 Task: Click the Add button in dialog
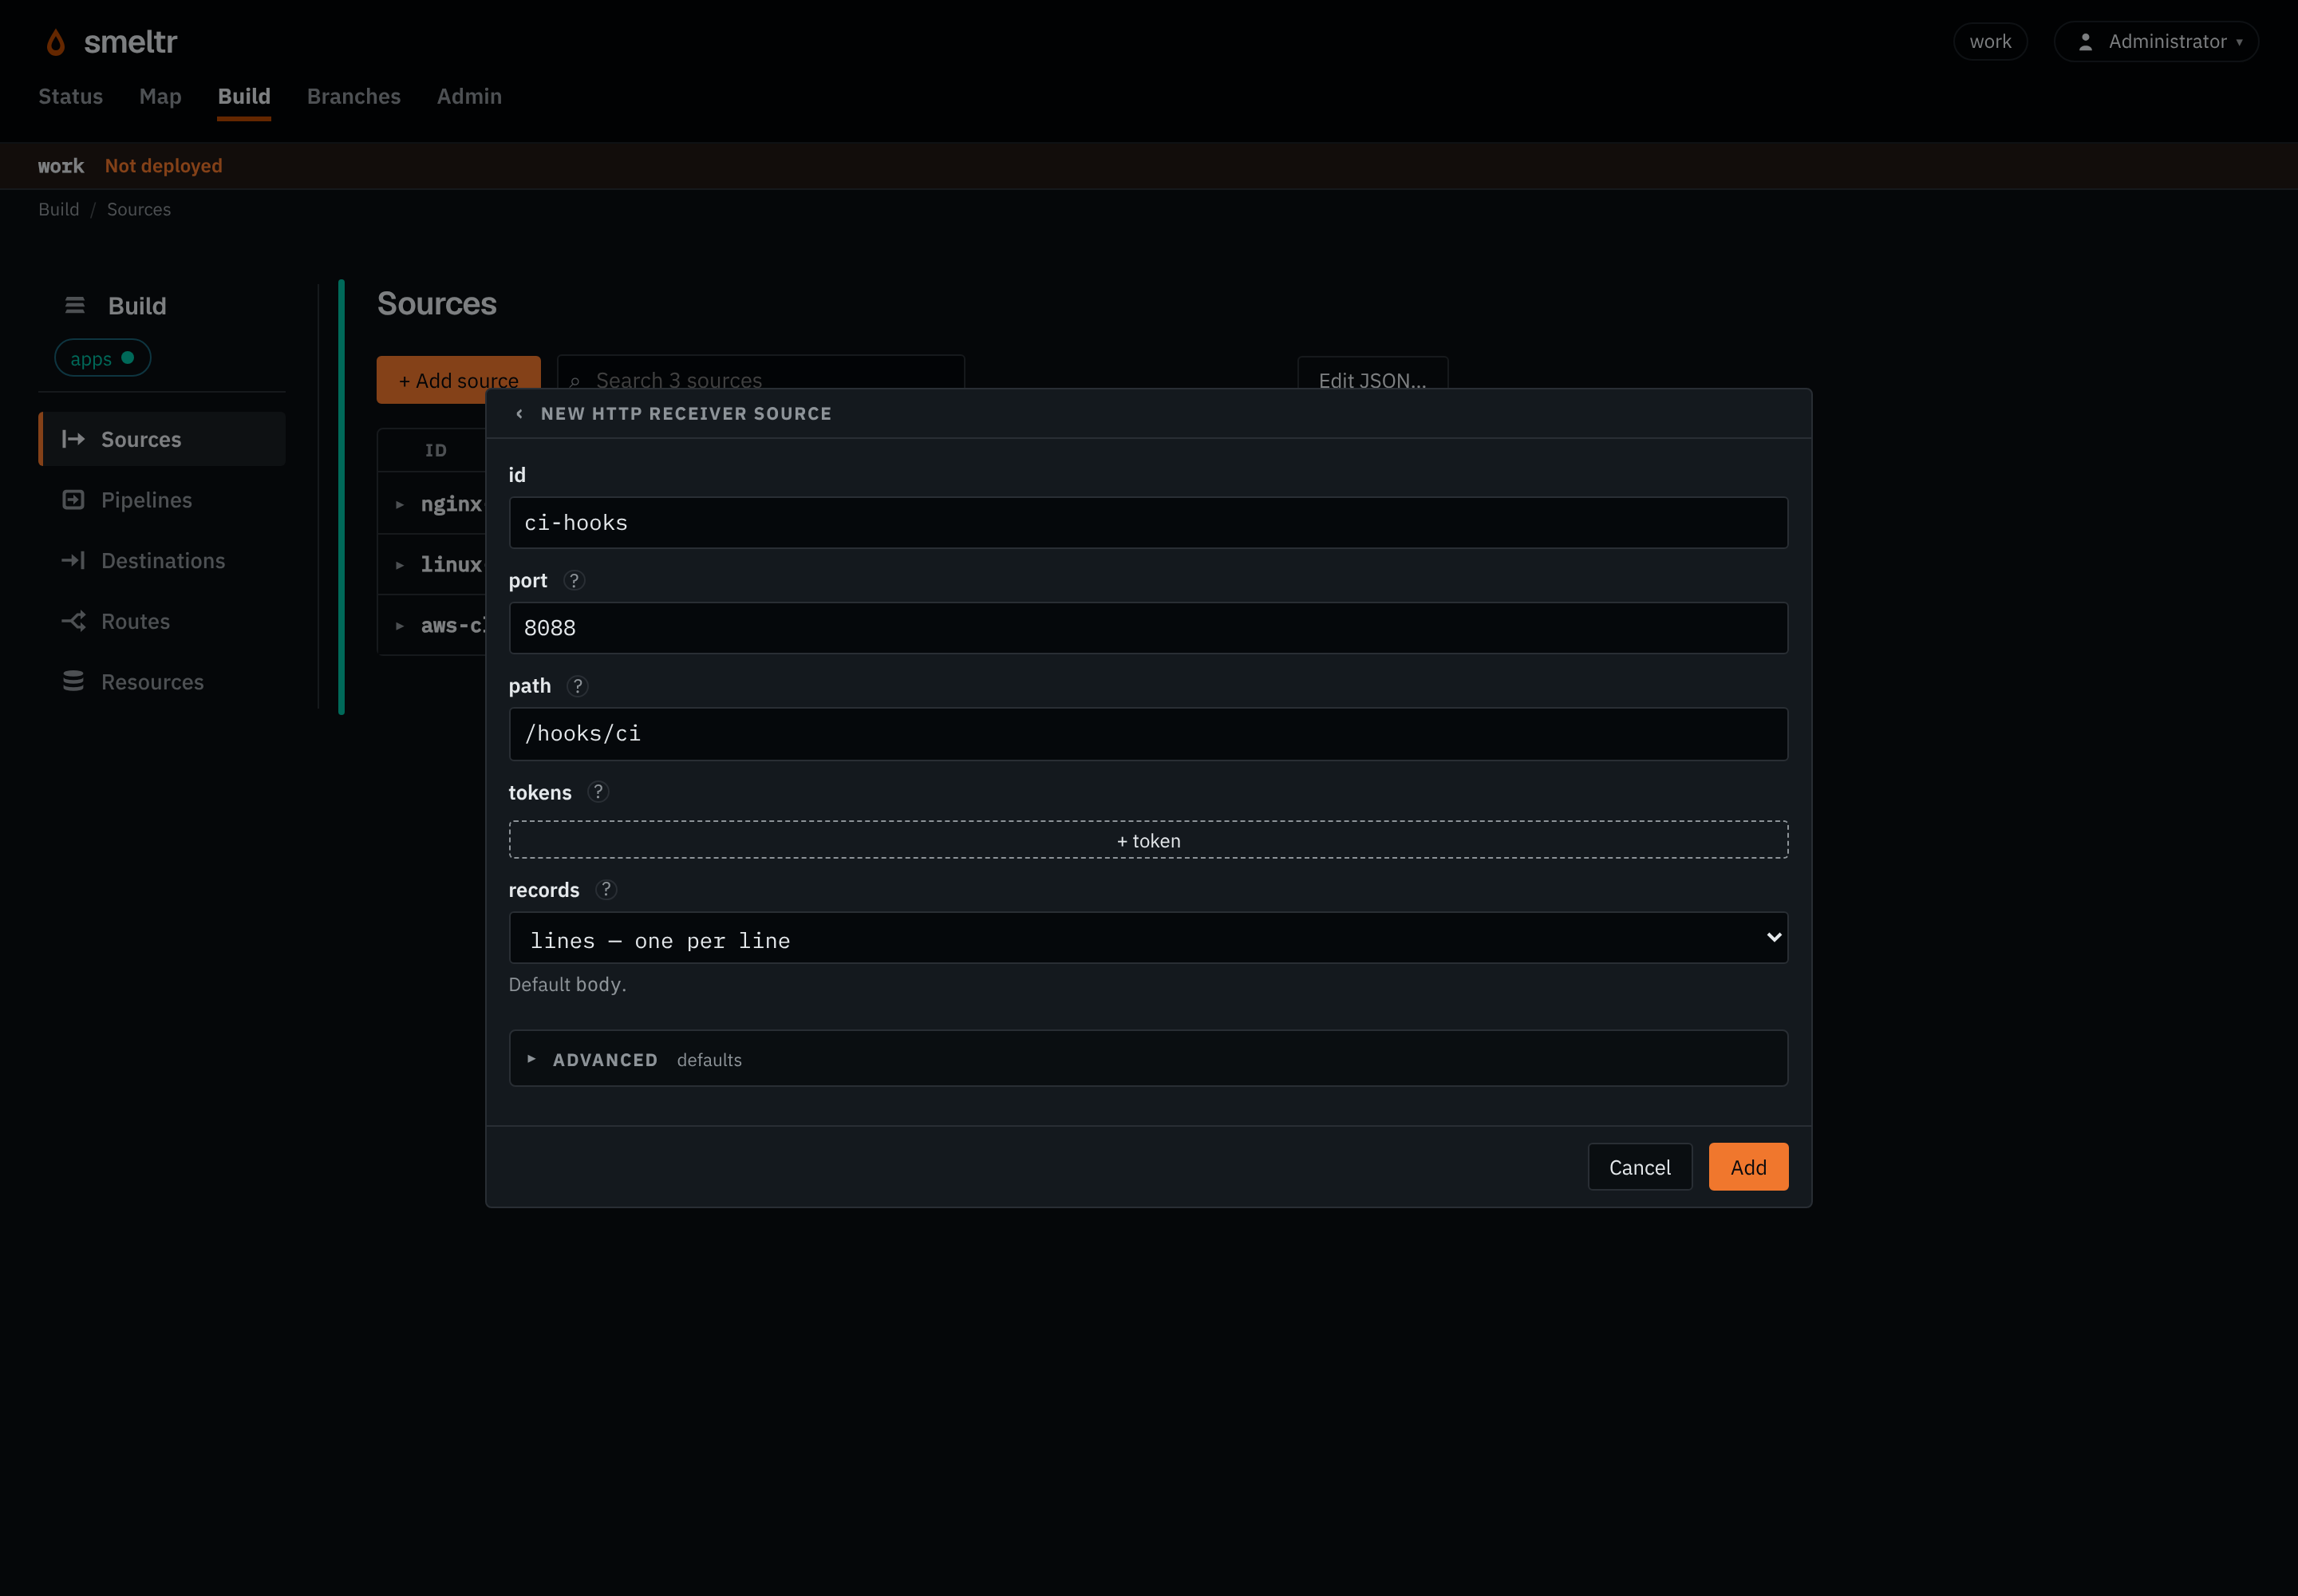[x=1748, y=1167]
